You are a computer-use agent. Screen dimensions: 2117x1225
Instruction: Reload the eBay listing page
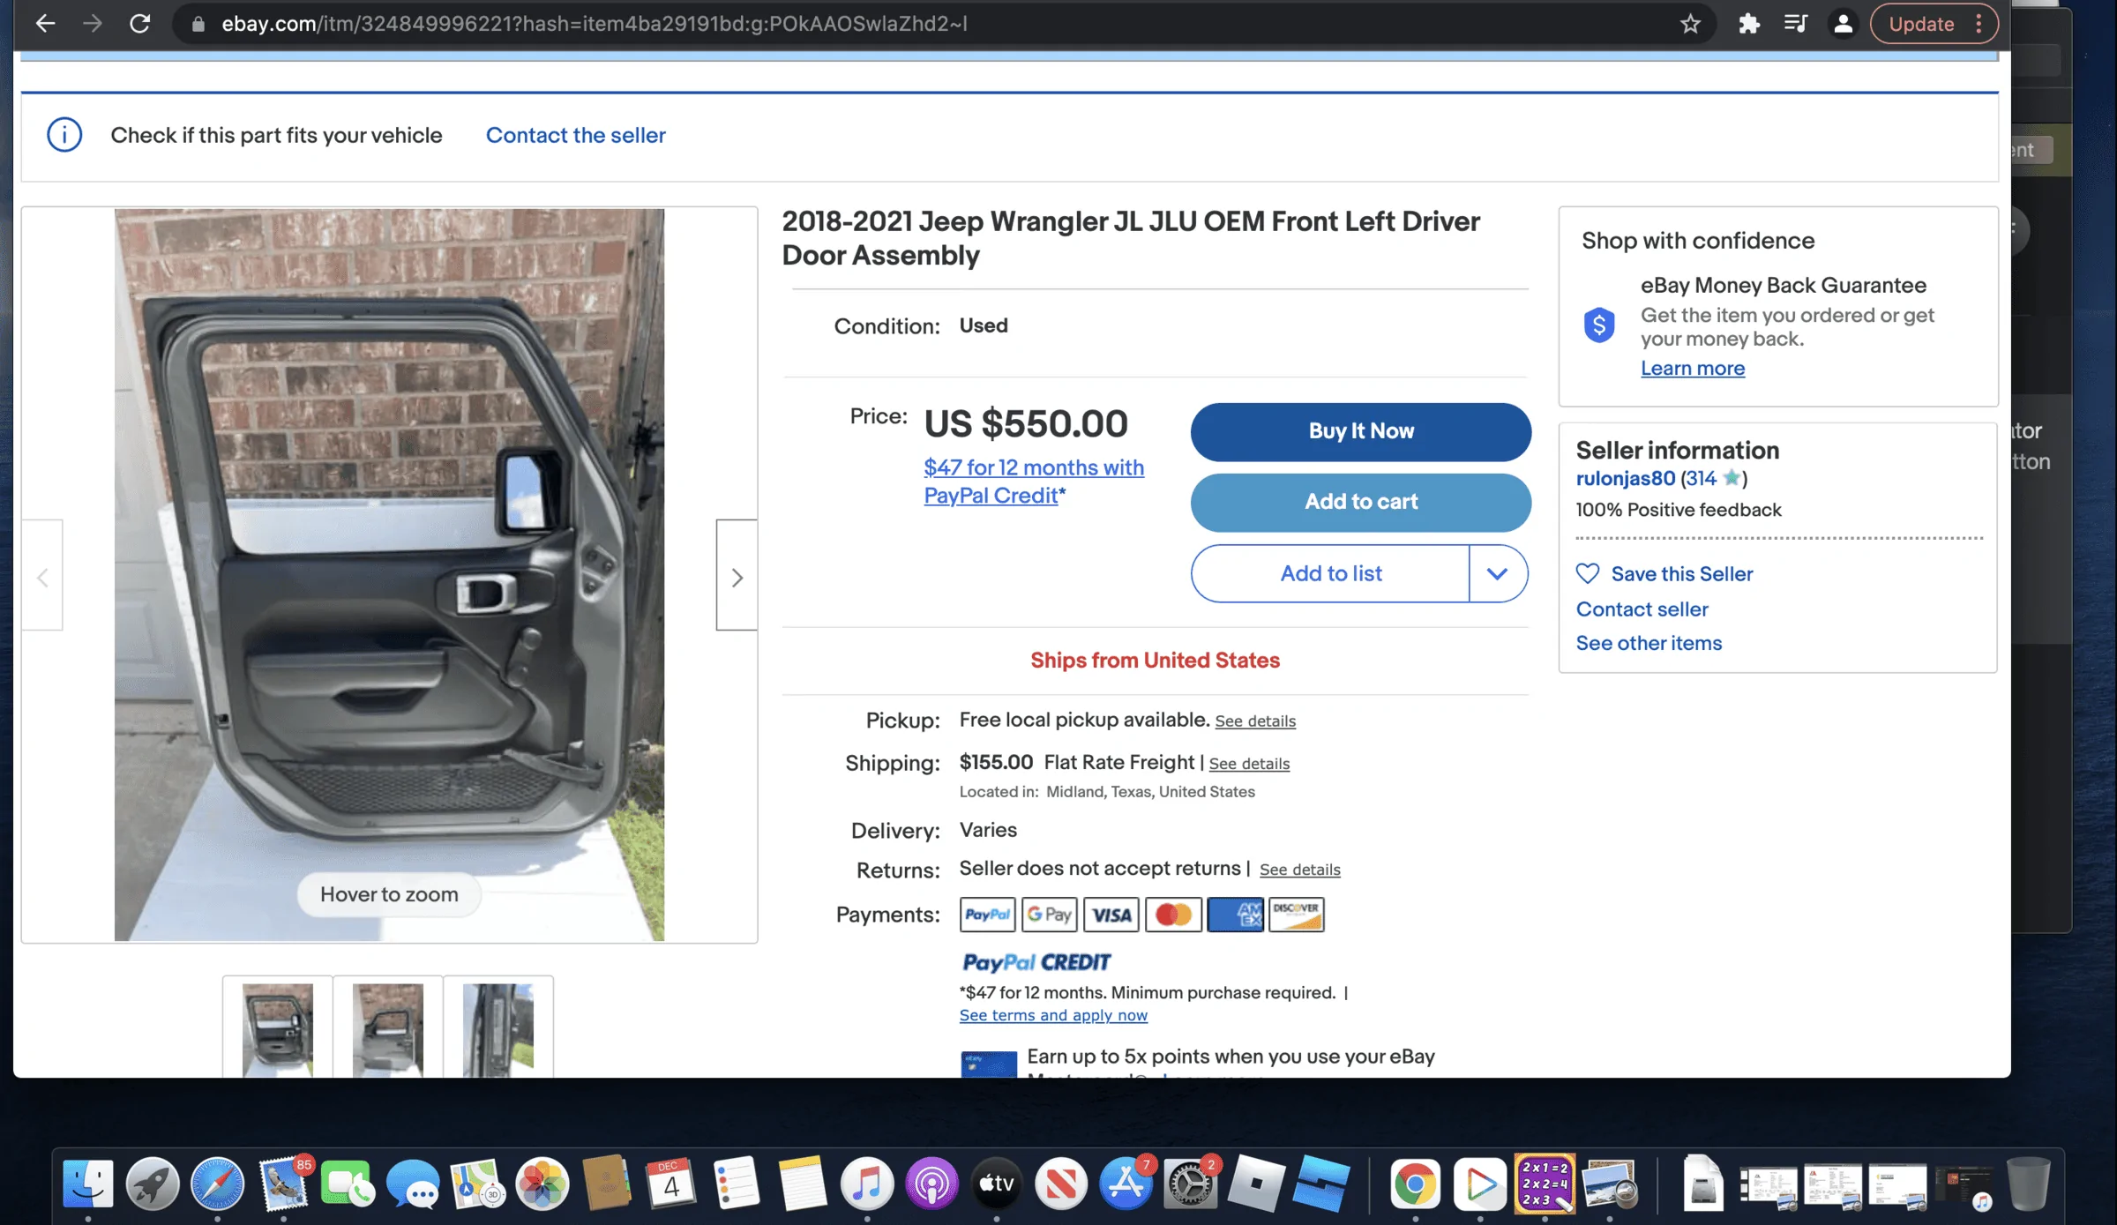point(140,24)
